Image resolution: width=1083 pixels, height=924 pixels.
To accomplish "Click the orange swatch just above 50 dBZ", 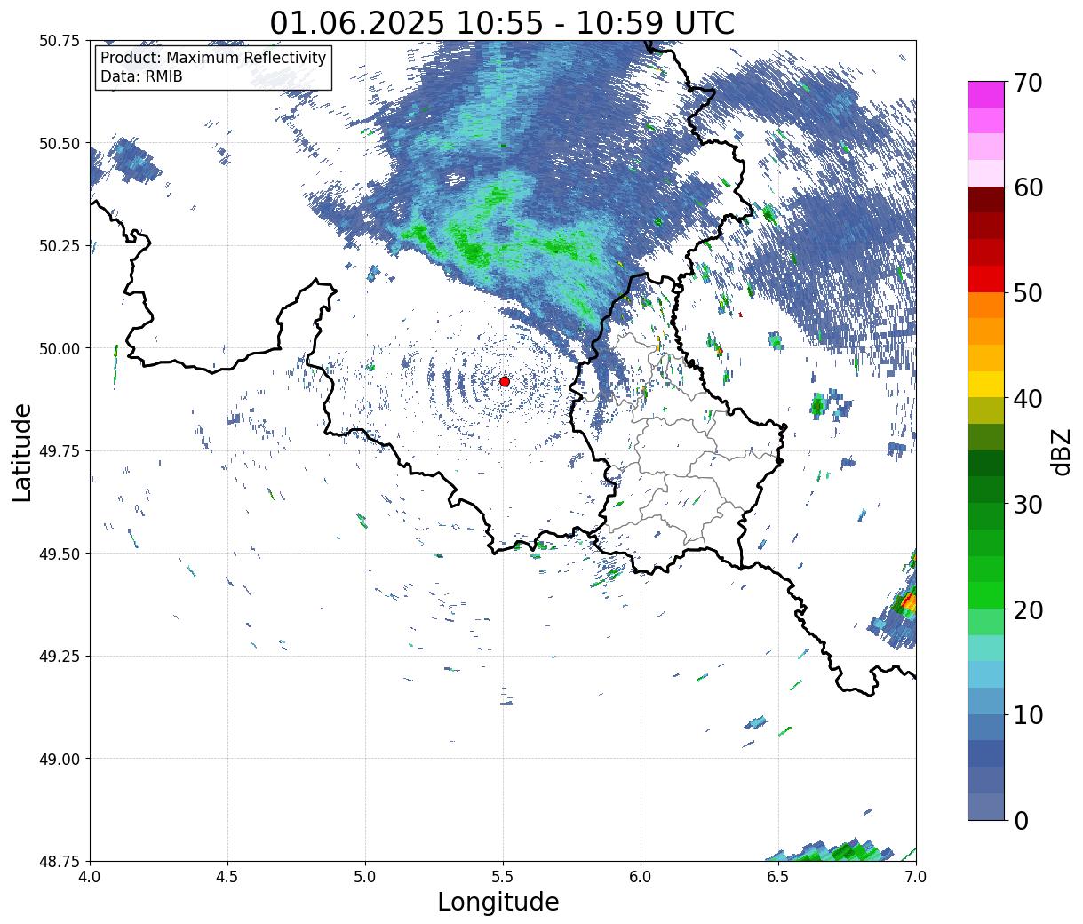I will [986, 306].
